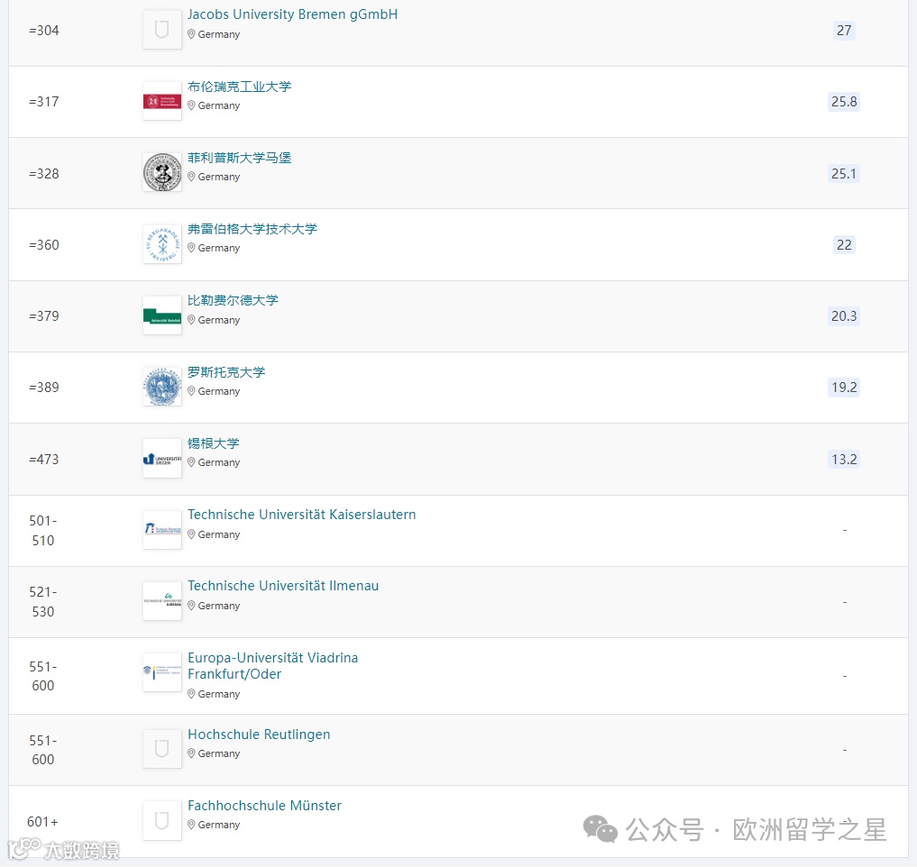The height and width of the screenshot is (867, 917).
Task: Click the rank =304
Action: (x=44, y=31)
